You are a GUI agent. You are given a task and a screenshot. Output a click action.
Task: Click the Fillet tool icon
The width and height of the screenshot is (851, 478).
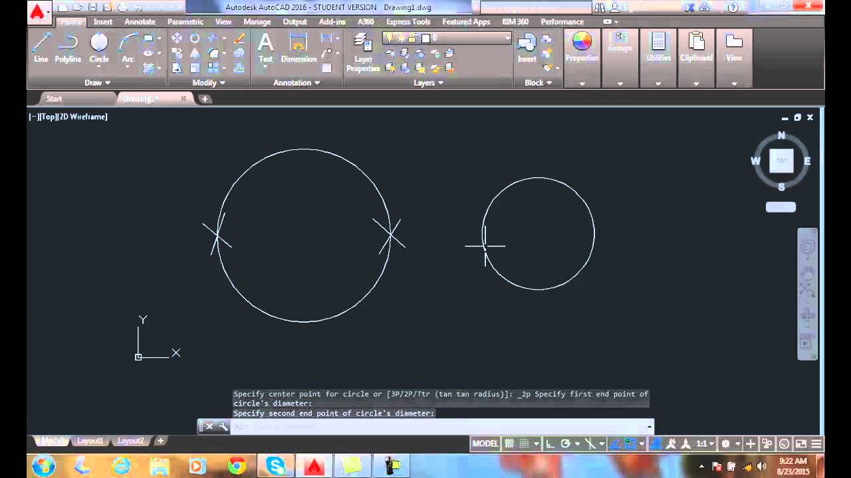point(213,53)
